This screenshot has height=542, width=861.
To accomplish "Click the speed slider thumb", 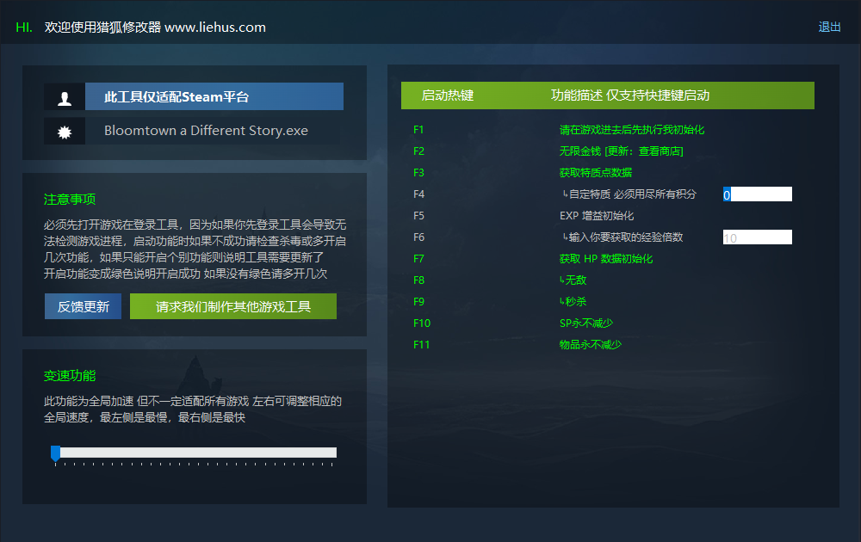I will click(x=55, y=453).
